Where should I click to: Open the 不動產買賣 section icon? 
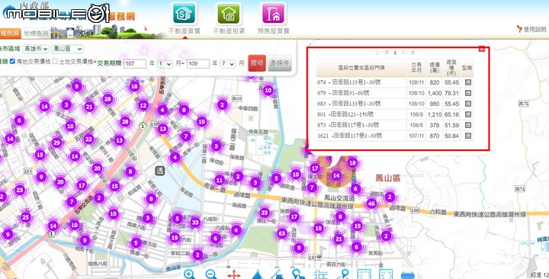[x=185, y=14]
